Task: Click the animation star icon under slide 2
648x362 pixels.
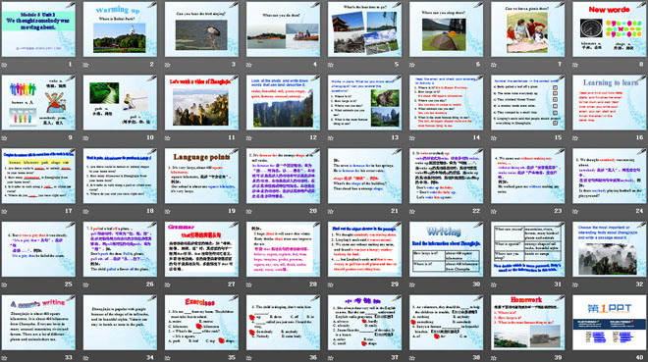Action: point(86,65)
